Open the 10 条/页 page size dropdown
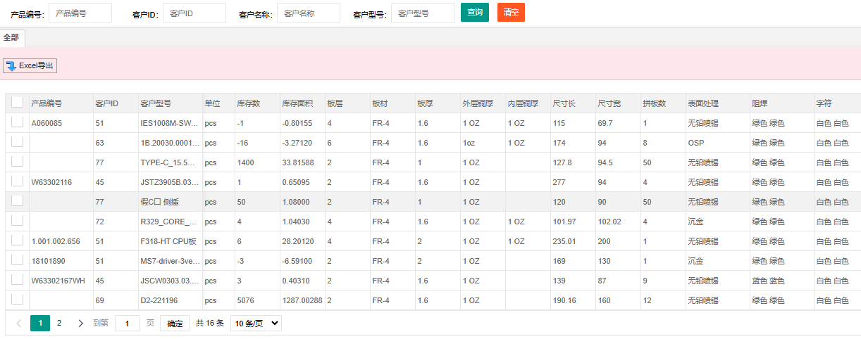861x339 pixels. (256, 324)
